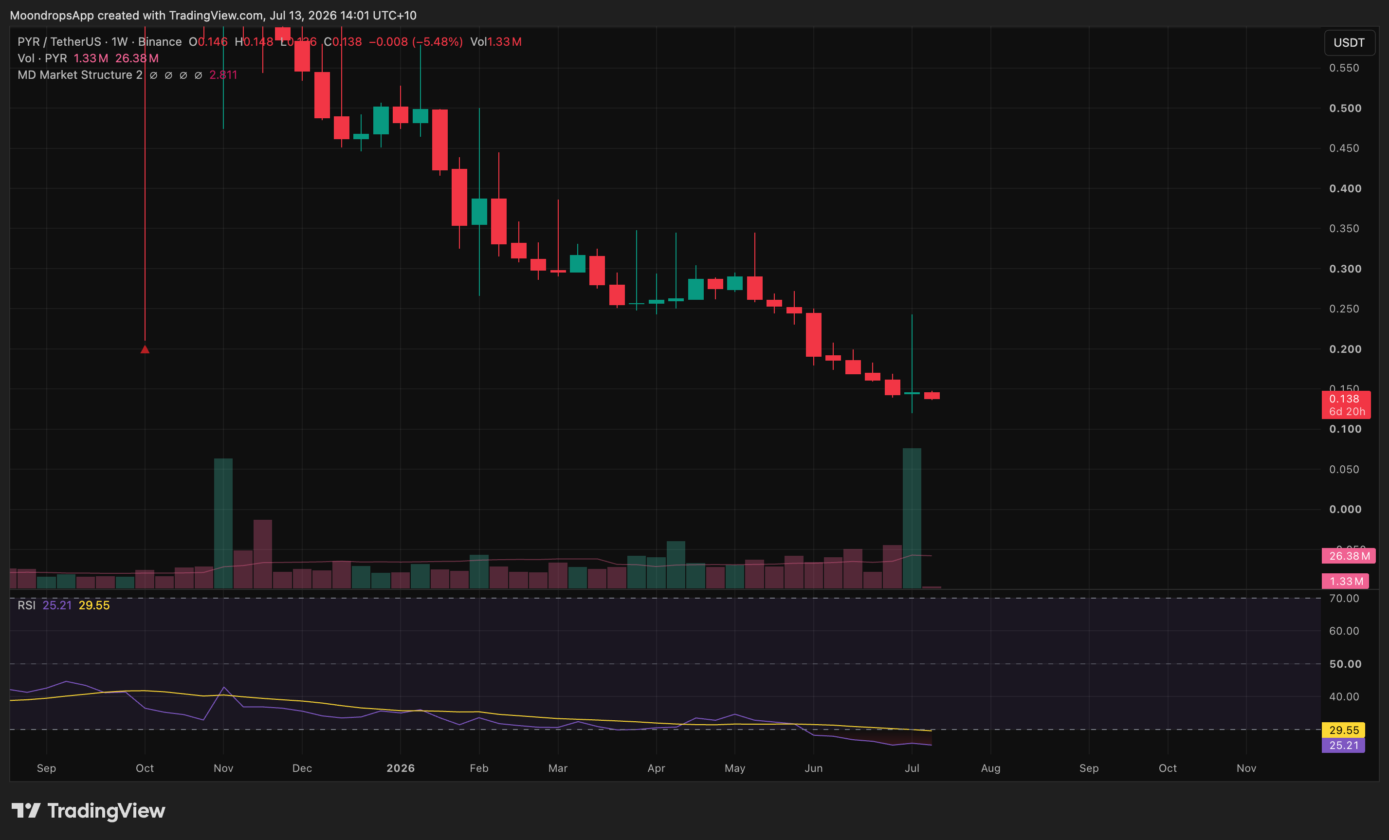Click the 1.33 M volume axis label
This screenshot has width=1389, height=840.
click(1345, 581)
